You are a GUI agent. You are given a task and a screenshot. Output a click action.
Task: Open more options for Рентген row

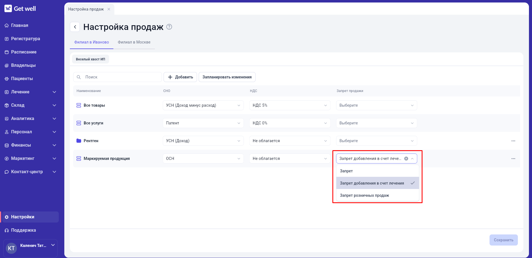point(513,141)
